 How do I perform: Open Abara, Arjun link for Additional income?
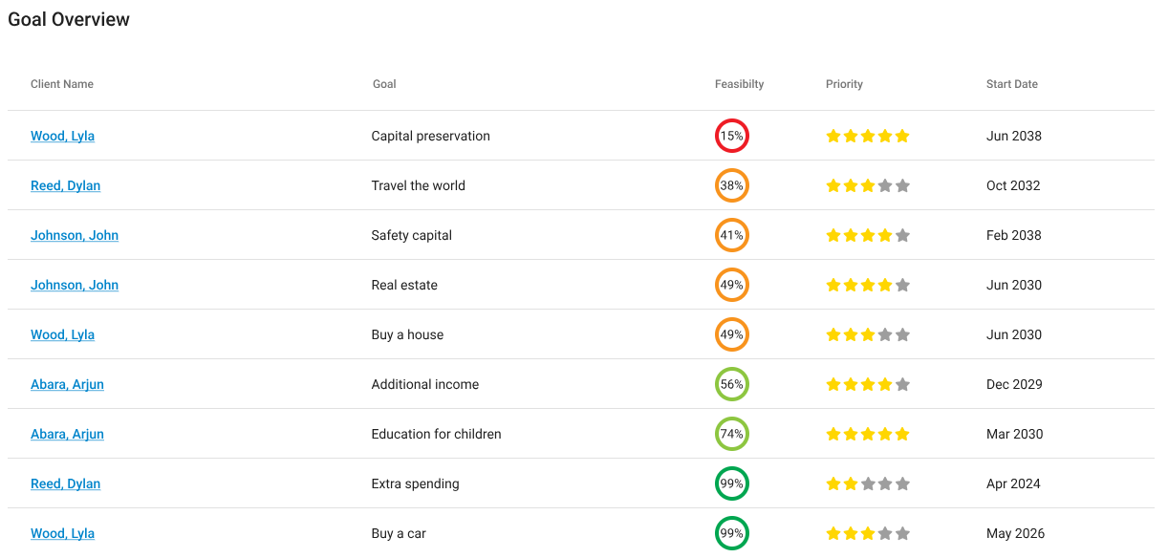(67, 384)
